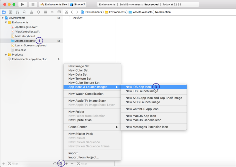
Task: Click the asset catalog minus button
Action: (72, 164)
